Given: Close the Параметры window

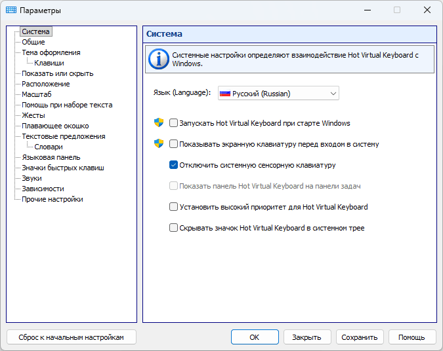Looking at the screenshot, I should pyautogui.click(x=427, y=10).
